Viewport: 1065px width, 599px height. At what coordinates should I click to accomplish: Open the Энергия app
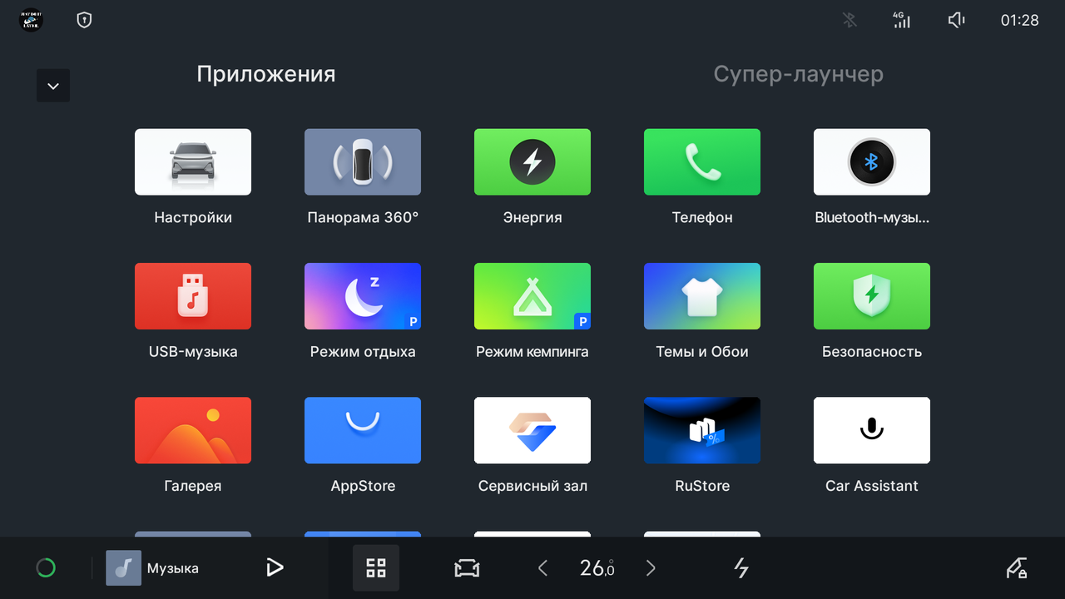(x=532, y=162)
